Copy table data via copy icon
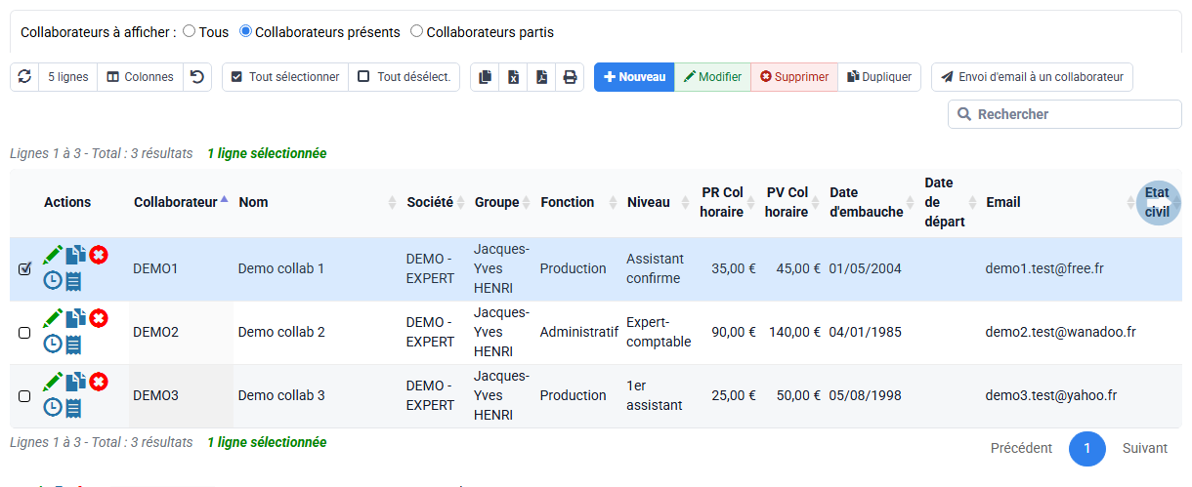 485,77
